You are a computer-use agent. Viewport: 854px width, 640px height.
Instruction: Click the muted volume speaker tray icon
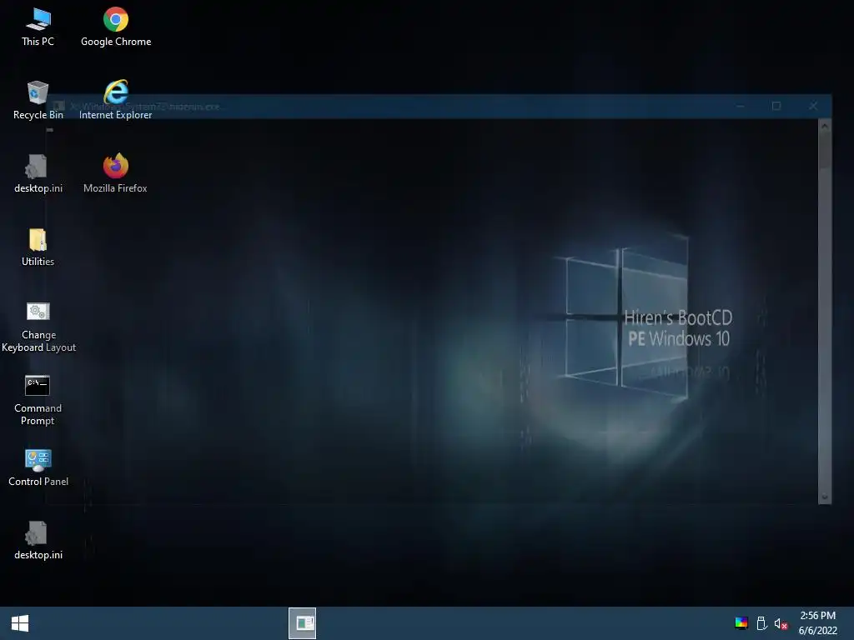pos(781,623)
